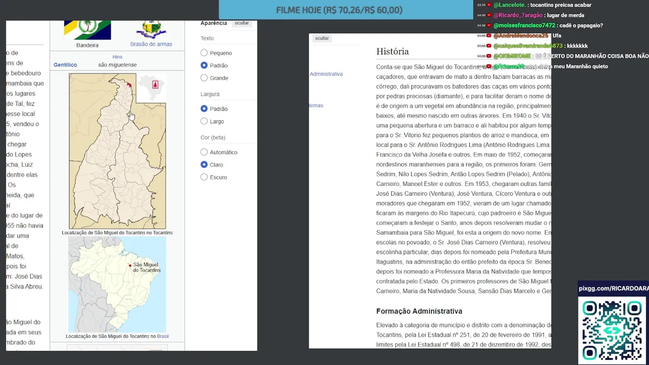The width and height of the screenshot is (649, 365).
Task: Click username @Ricardo_7aragão in chat
Action: pos(518,15)
